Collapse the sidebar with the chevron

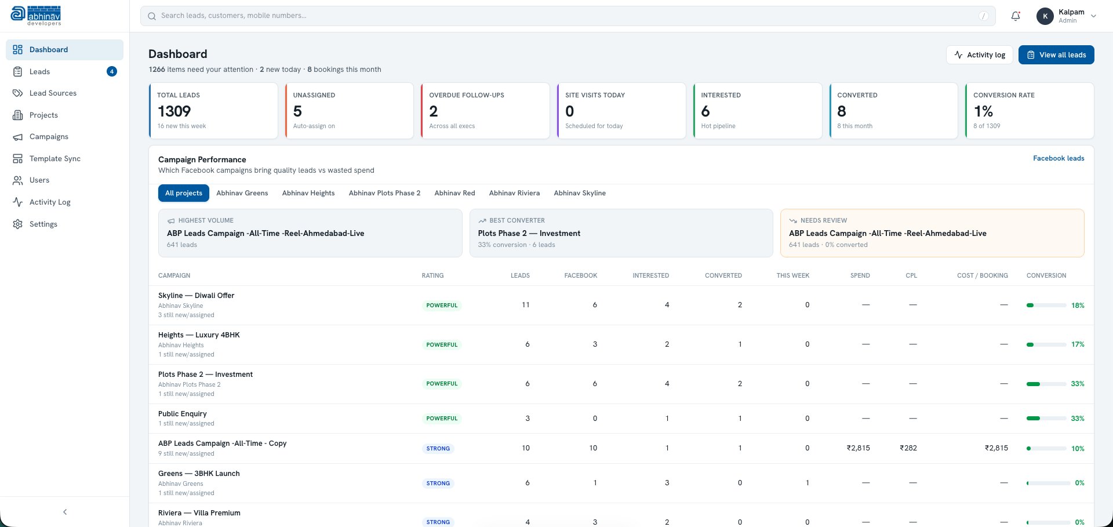(65, 512)
